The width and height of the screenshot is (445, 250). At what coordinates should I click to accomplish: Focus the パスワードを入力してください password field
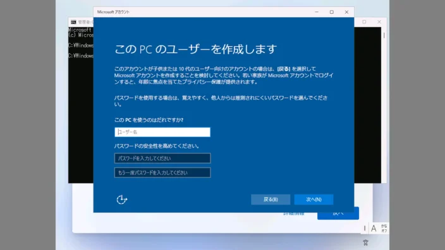[x=162, y=158]
